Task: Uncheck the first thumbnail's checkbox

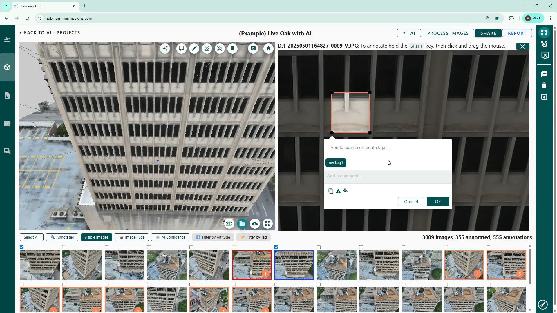Action: pyautogui.click(x=22, y=247)
